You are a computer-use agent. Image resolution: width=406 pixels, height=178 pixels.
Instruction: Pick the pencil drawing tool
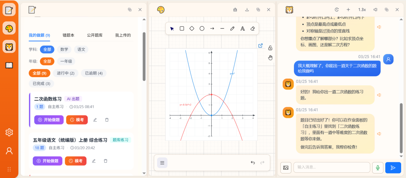232,29
